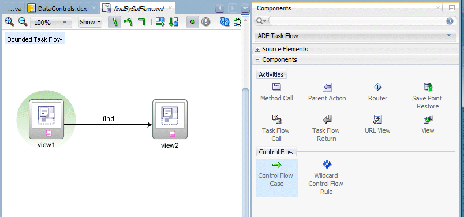The height and width of the screenshot is (217, 464).
Task: Open the Show dropdown menu
Action: click(90, 22)
